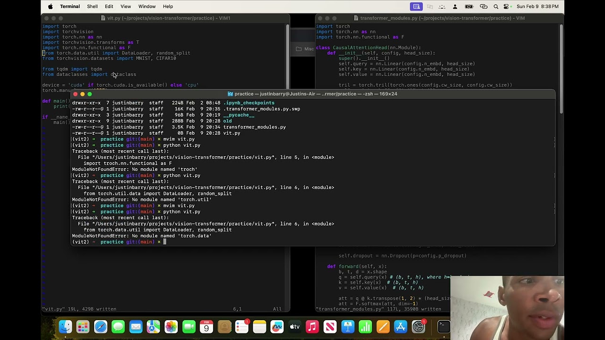Click the Misc folder label behind windows
Image resolution: width=605 pixels, height=340 pixels.
pos(309,49)
